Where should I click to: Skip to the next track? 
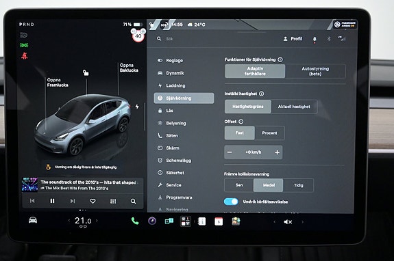(x=73, y=201)
